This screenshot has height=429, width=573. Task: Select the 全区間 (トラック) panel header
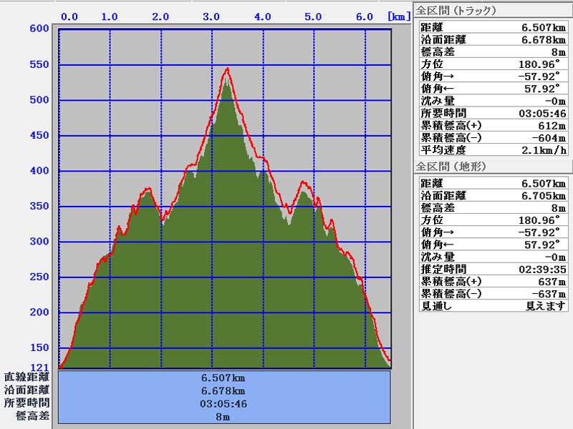456,11
